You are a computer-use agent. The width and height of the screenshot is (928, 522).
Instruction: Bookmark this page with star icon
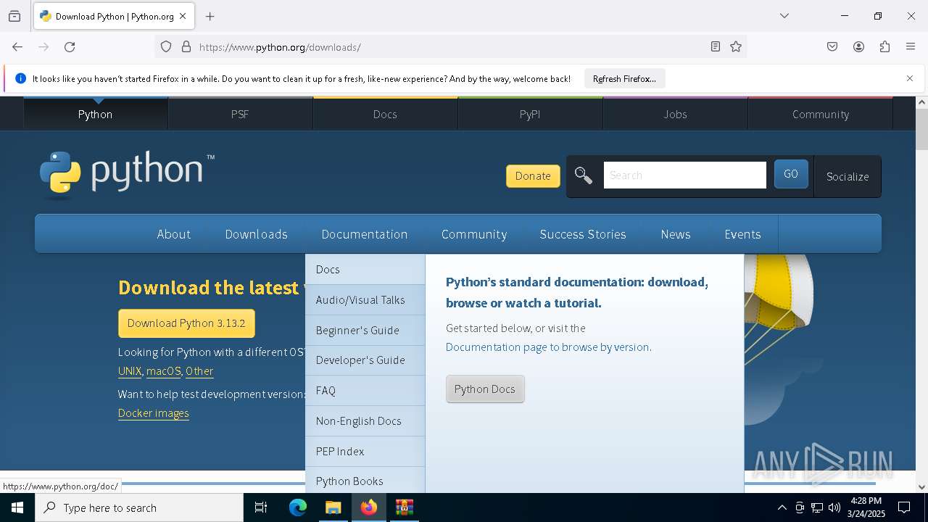[x=736, y=47]
